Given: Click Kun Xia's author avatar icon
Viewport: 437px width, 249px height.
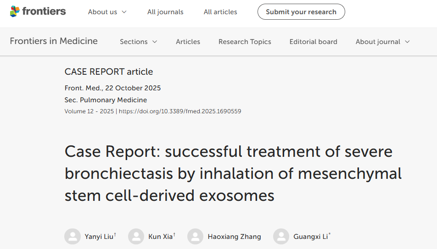Looking at the screenshot, I should (x=136, y=237).
